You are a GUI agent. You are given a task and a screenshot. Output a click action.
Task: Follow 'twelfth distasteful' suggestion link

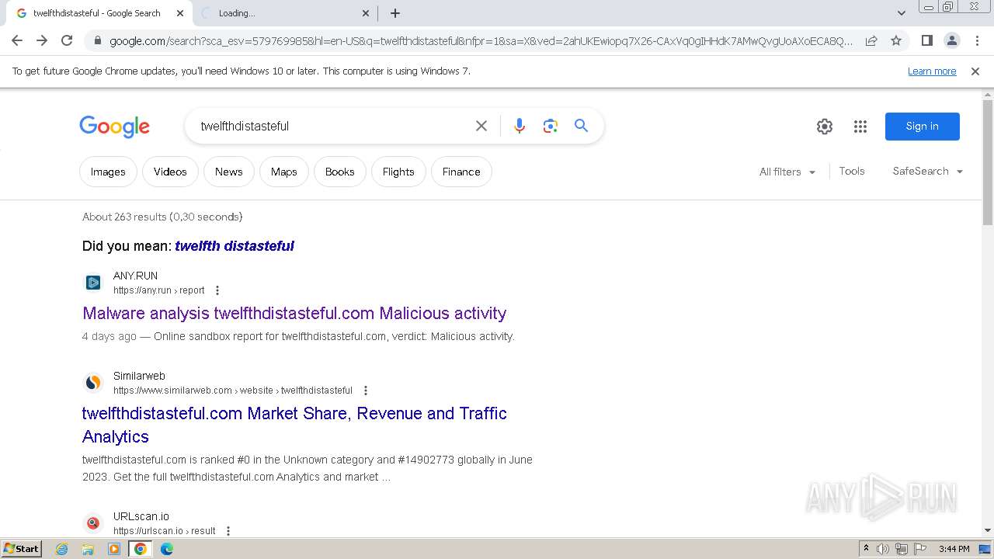point(235,246)
